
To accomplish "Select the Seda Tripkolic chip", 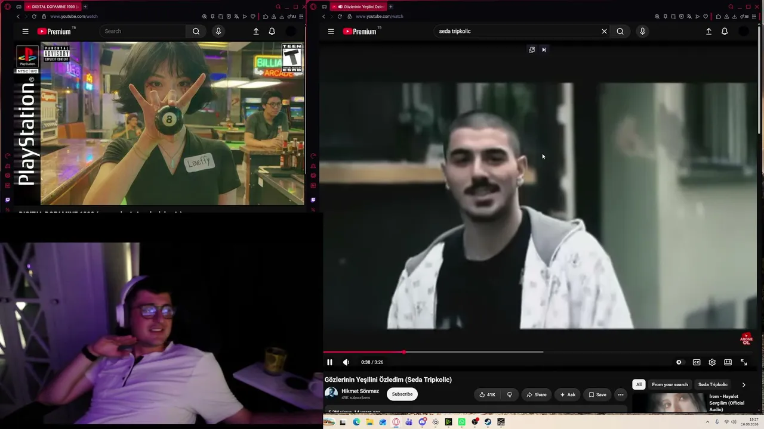I will [x=713, y=384].
